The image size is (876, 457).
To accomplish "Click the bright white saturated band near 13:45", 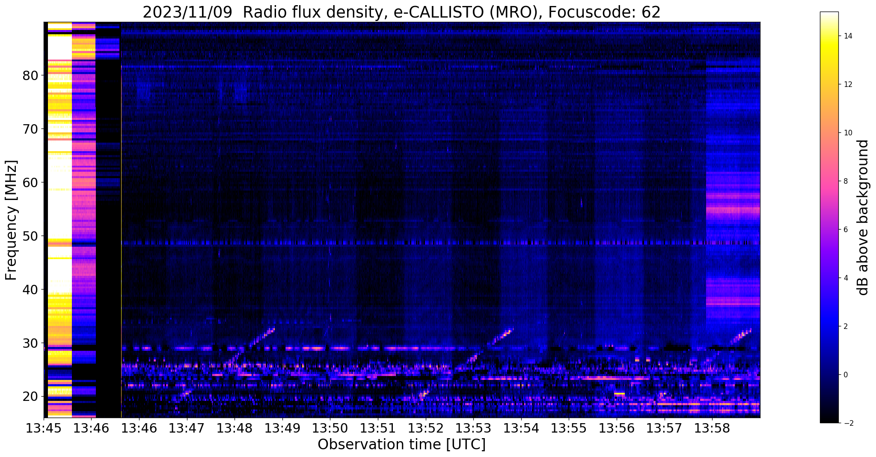I will [59, 219].
